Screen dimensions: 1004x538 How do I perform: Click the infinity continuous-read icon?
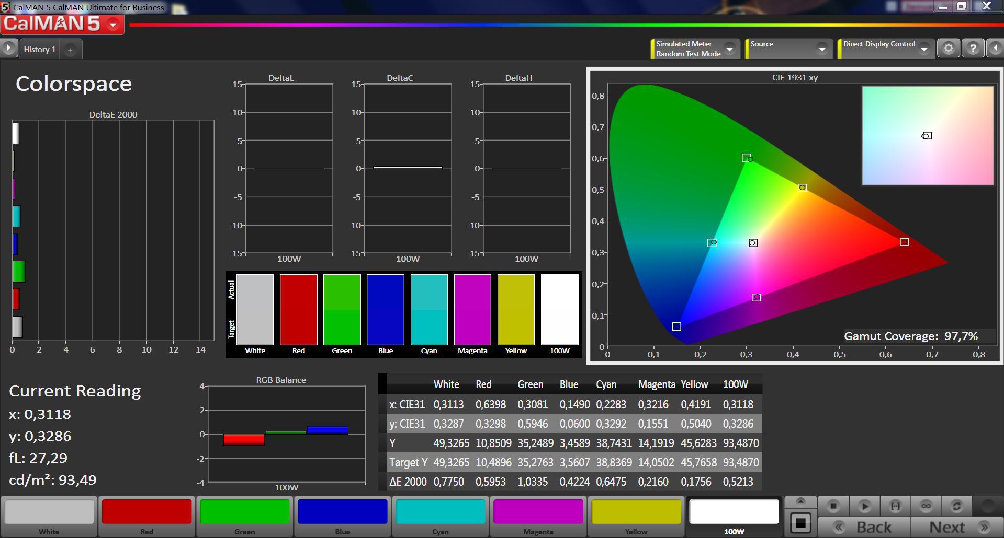(926, 506)
